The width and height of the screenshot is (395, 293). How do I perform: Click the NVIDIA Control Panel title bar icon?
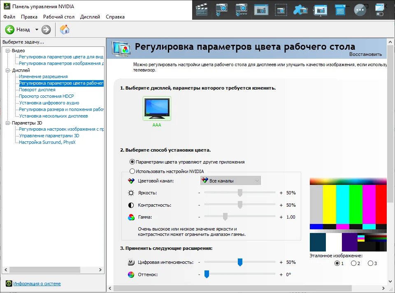click(7, 6)
